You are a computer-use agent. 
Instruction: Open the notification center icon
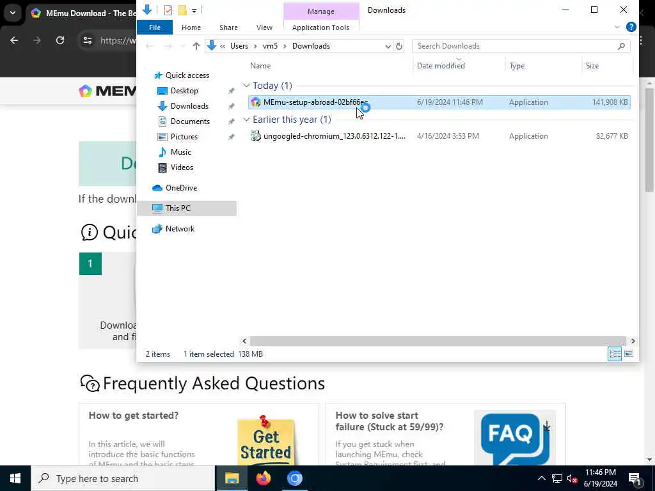(635, 479)
